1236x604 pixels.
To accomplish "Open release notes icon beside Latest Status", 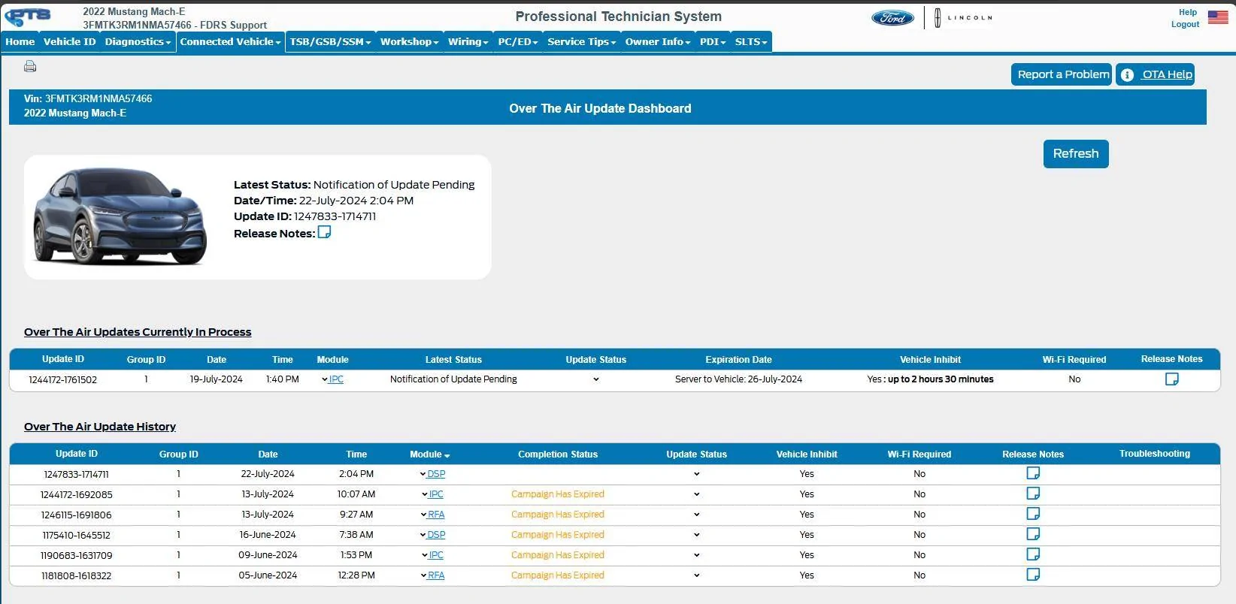I will tap(324, 232).
